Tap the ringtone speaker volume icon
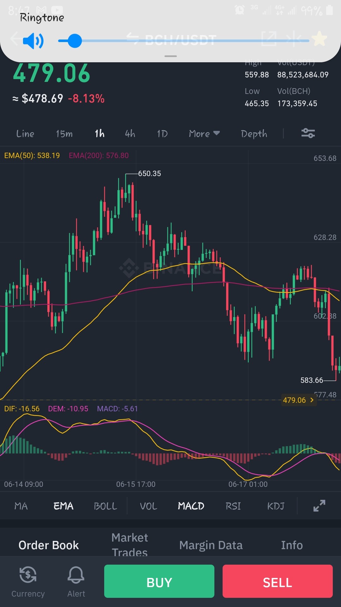Screen dimensions: 341x607 click(x=33, y=41)
